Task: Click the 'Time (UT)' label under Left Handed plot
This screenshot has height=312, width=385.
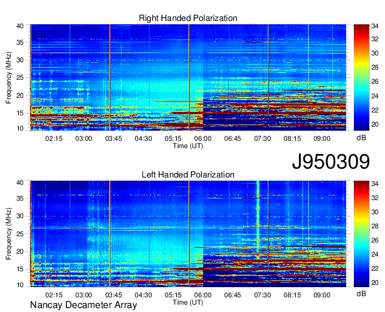Action: [x=188, y=302]
